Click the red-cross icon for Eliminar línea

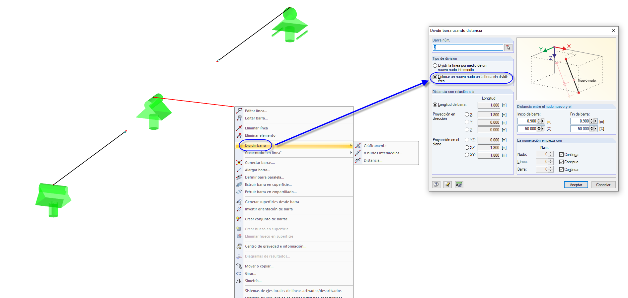(x=239, y=128)
